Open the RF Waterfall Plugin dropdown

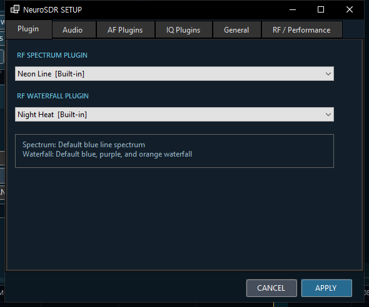click(174, 115)
